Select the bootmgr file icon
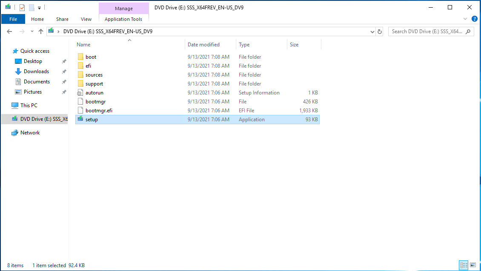 point(80,102)
